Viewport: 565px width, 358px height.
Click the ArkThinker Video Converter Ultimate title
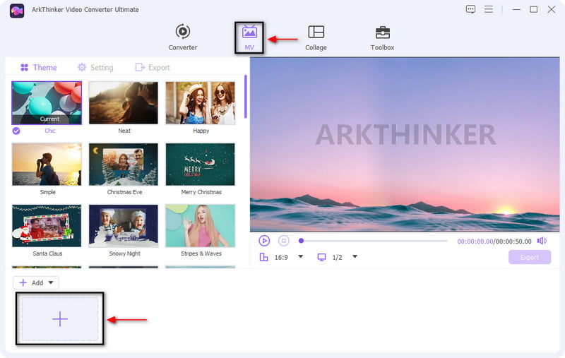85,10
